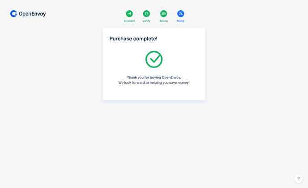Click the progress line between Connect and Verify
Viewport: 308px width, 188px height.
coord(138,14)
